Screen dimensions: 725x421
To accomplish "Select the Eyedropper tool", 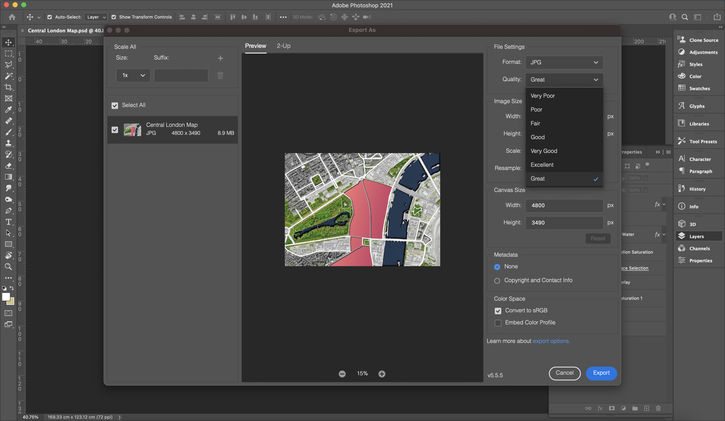I will [8, 110].
